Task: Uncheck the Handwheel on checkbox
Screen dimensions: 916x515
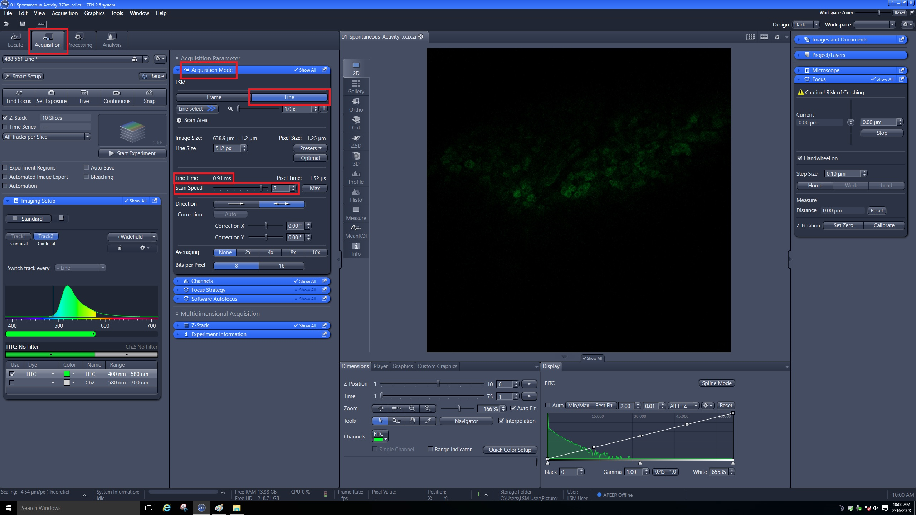Action: 800,158
